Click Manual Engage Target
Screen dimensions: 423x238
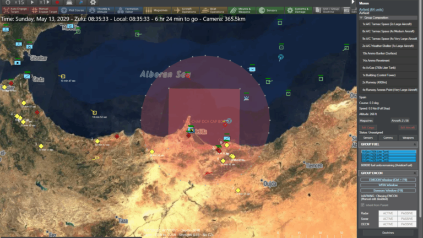[44, 10]
